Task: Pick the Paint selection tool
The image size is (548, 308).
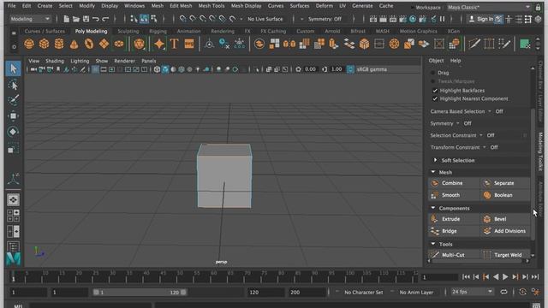Action: pyautogui.click(x=14, y=100)
